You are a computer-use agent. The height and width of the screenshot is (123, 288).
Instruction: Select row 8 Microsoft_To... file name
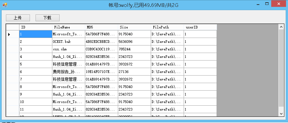click(x=68, y=87)
